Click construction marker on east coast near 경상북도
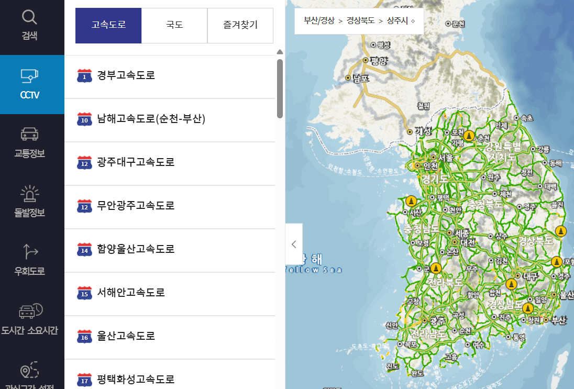The height and width of the screenshot is (389, 574). coord(561,231)
